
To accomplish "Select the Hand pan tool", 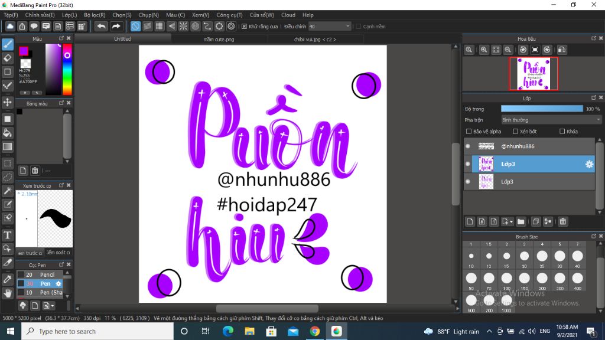I will pyautogui.click(x=7, y=293).
